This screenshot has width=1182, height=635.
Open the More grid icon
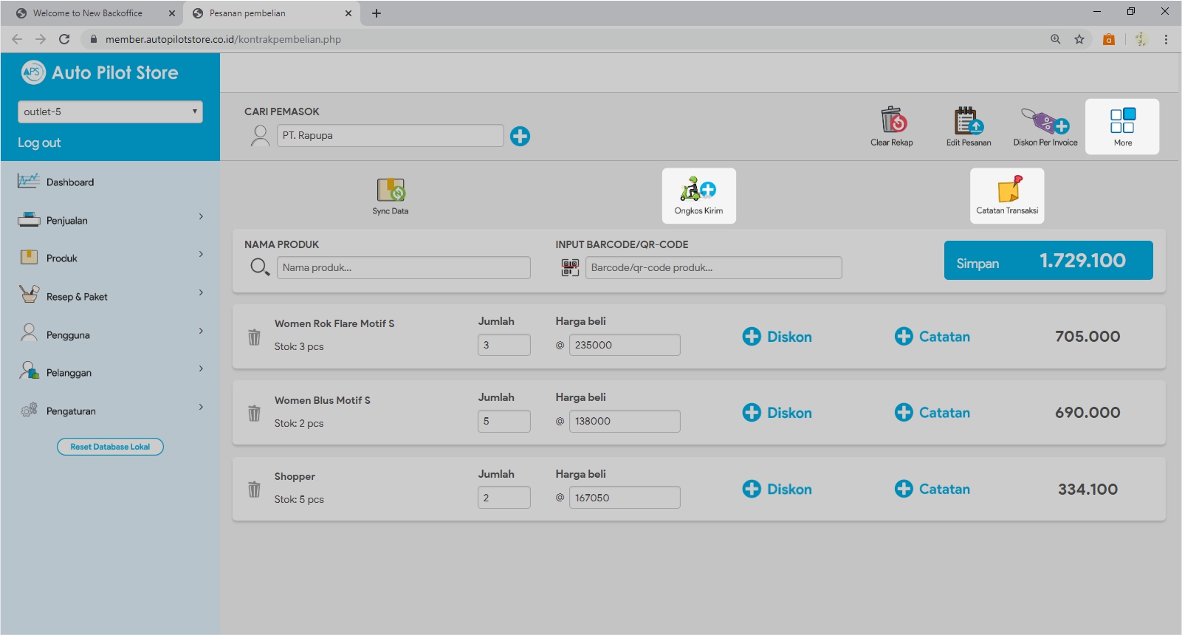click(1122, 122)
